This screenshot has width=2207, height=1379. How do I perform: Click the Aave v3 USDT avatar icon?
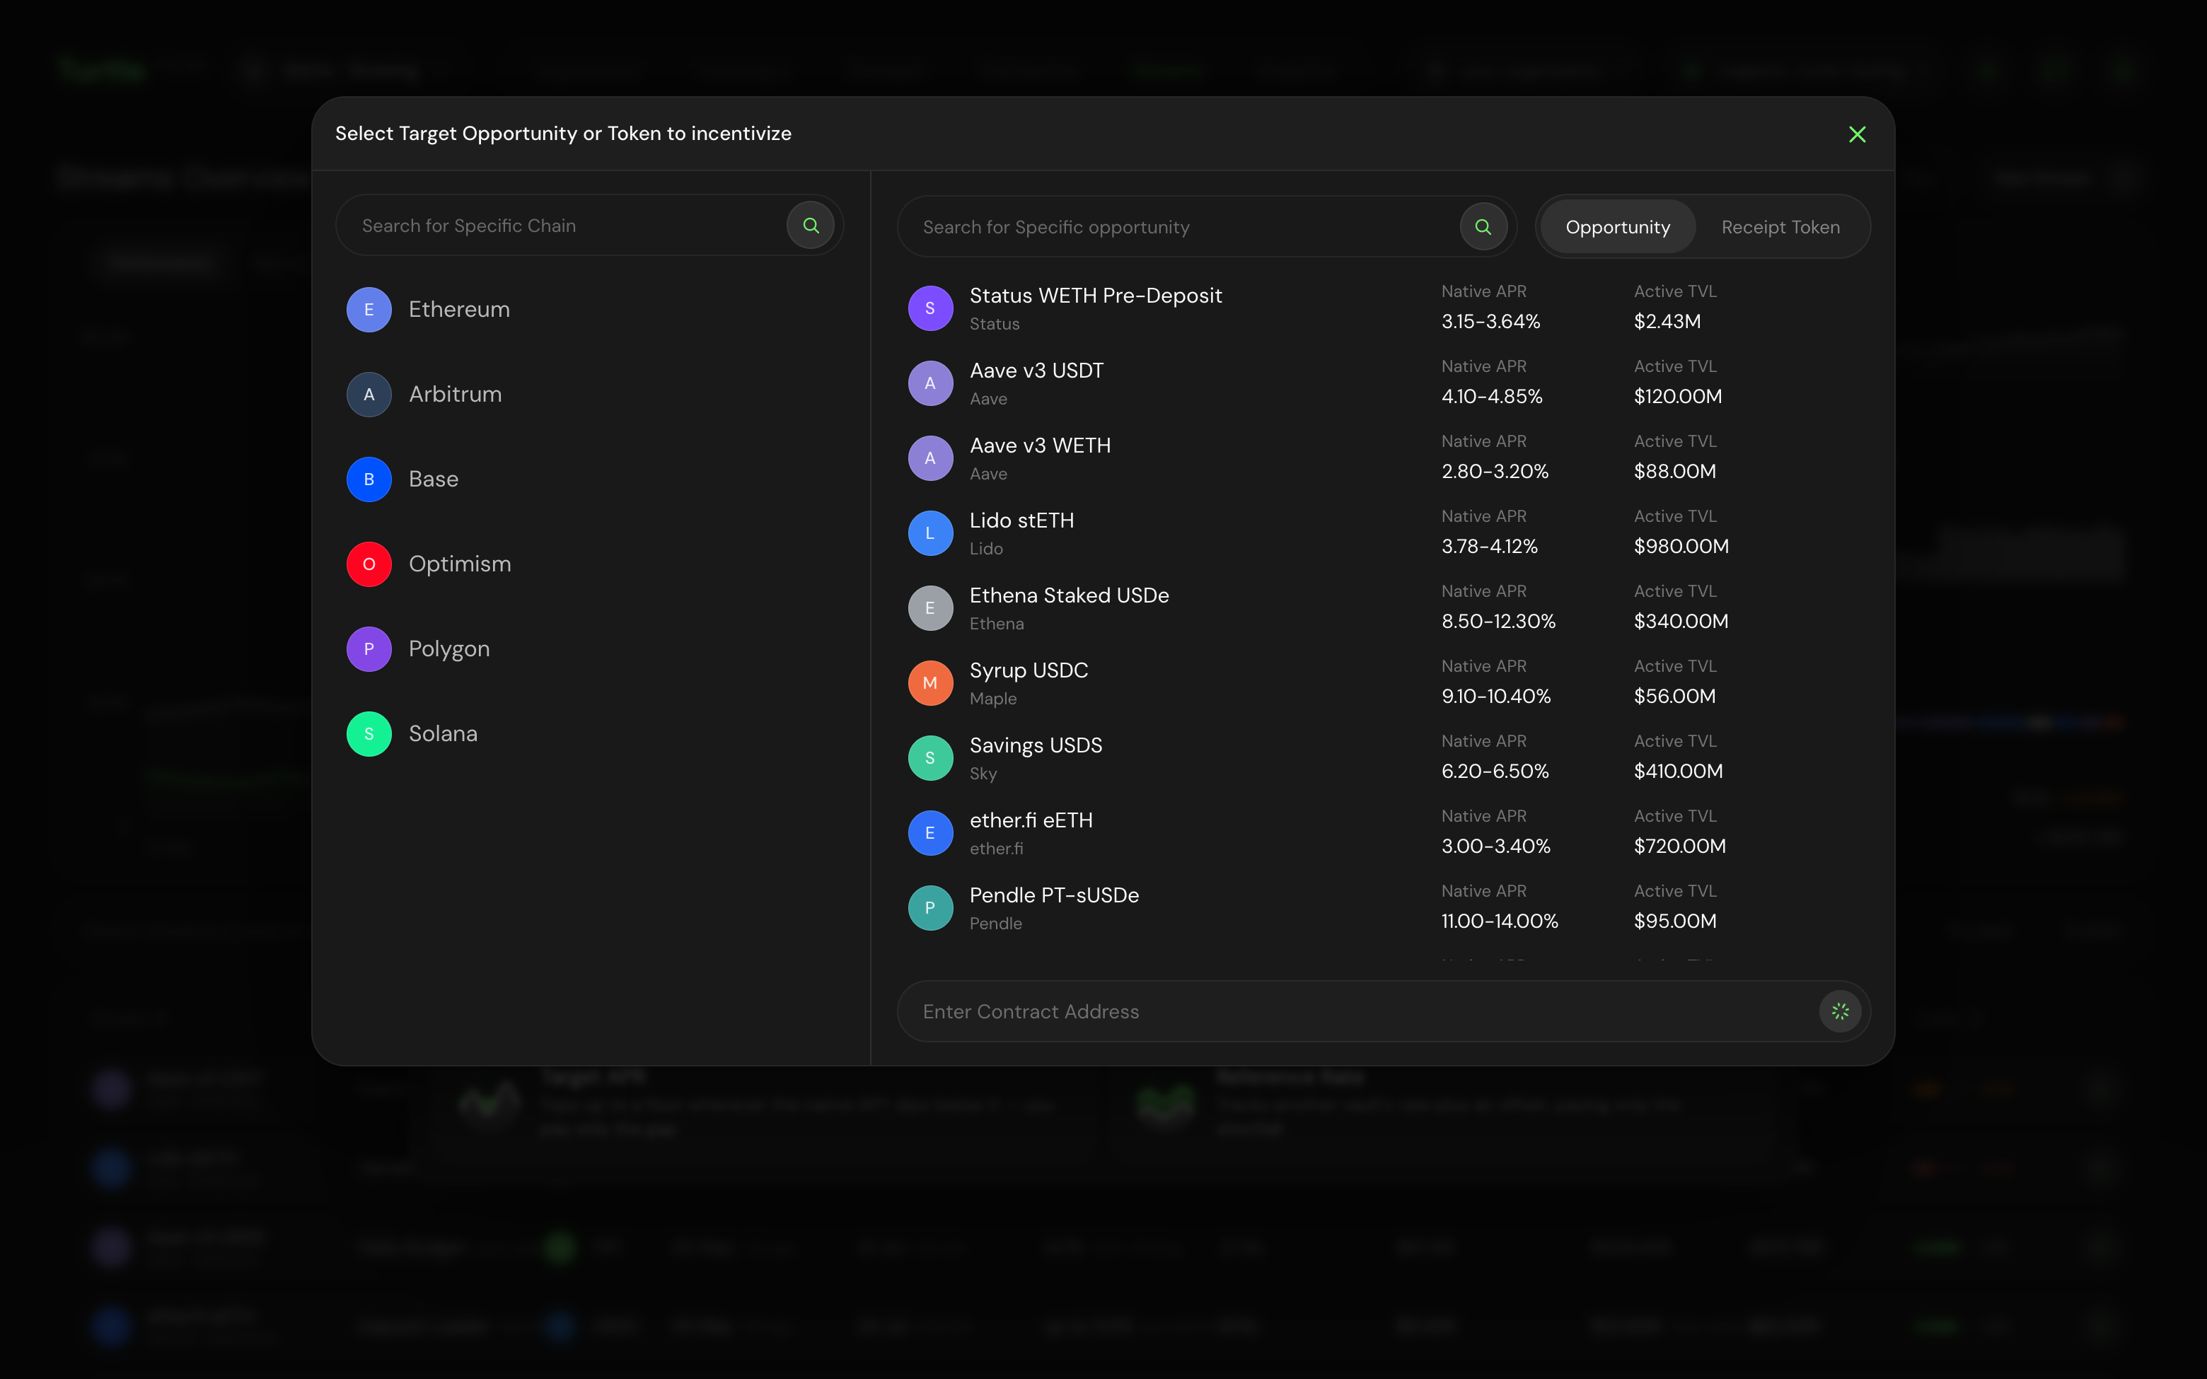(x=930, y=383)
